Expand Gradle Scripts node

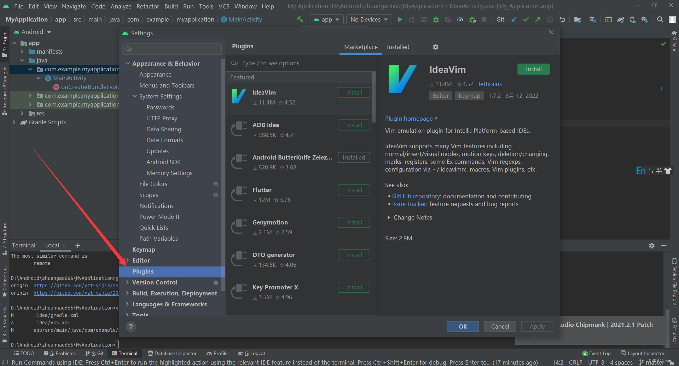pyautogui.click(x=14, y=122)
